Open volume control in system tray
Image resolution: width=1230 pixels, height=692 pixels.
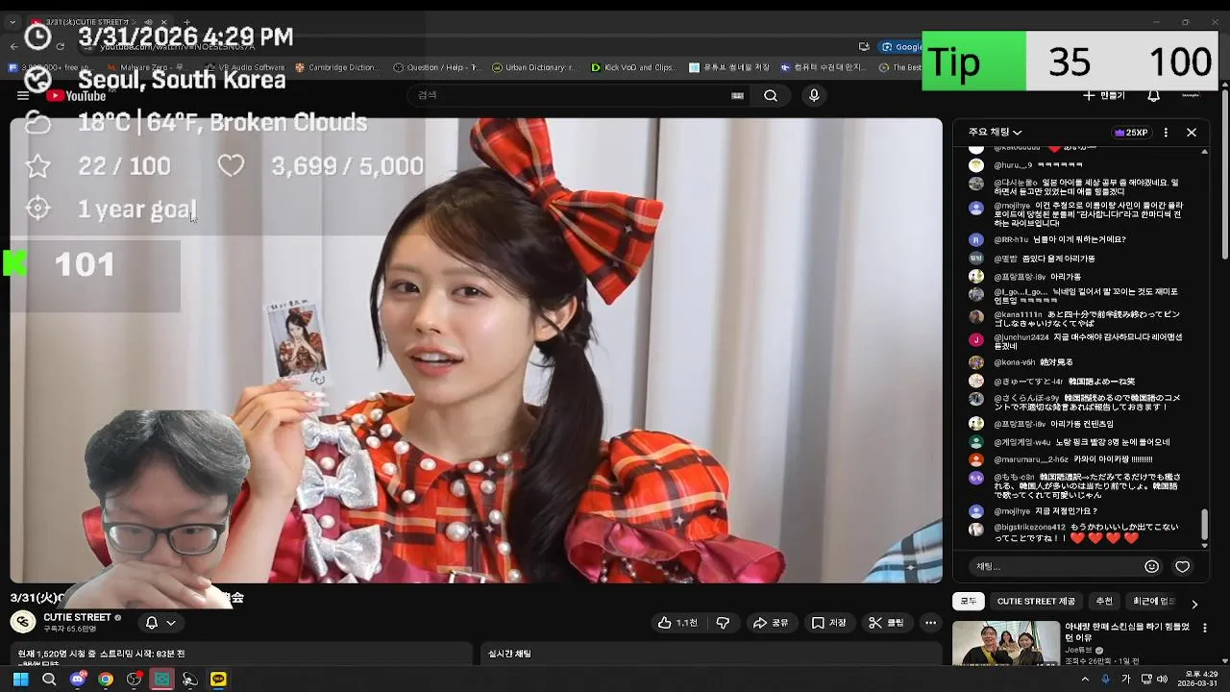[x=1162, y=679]
